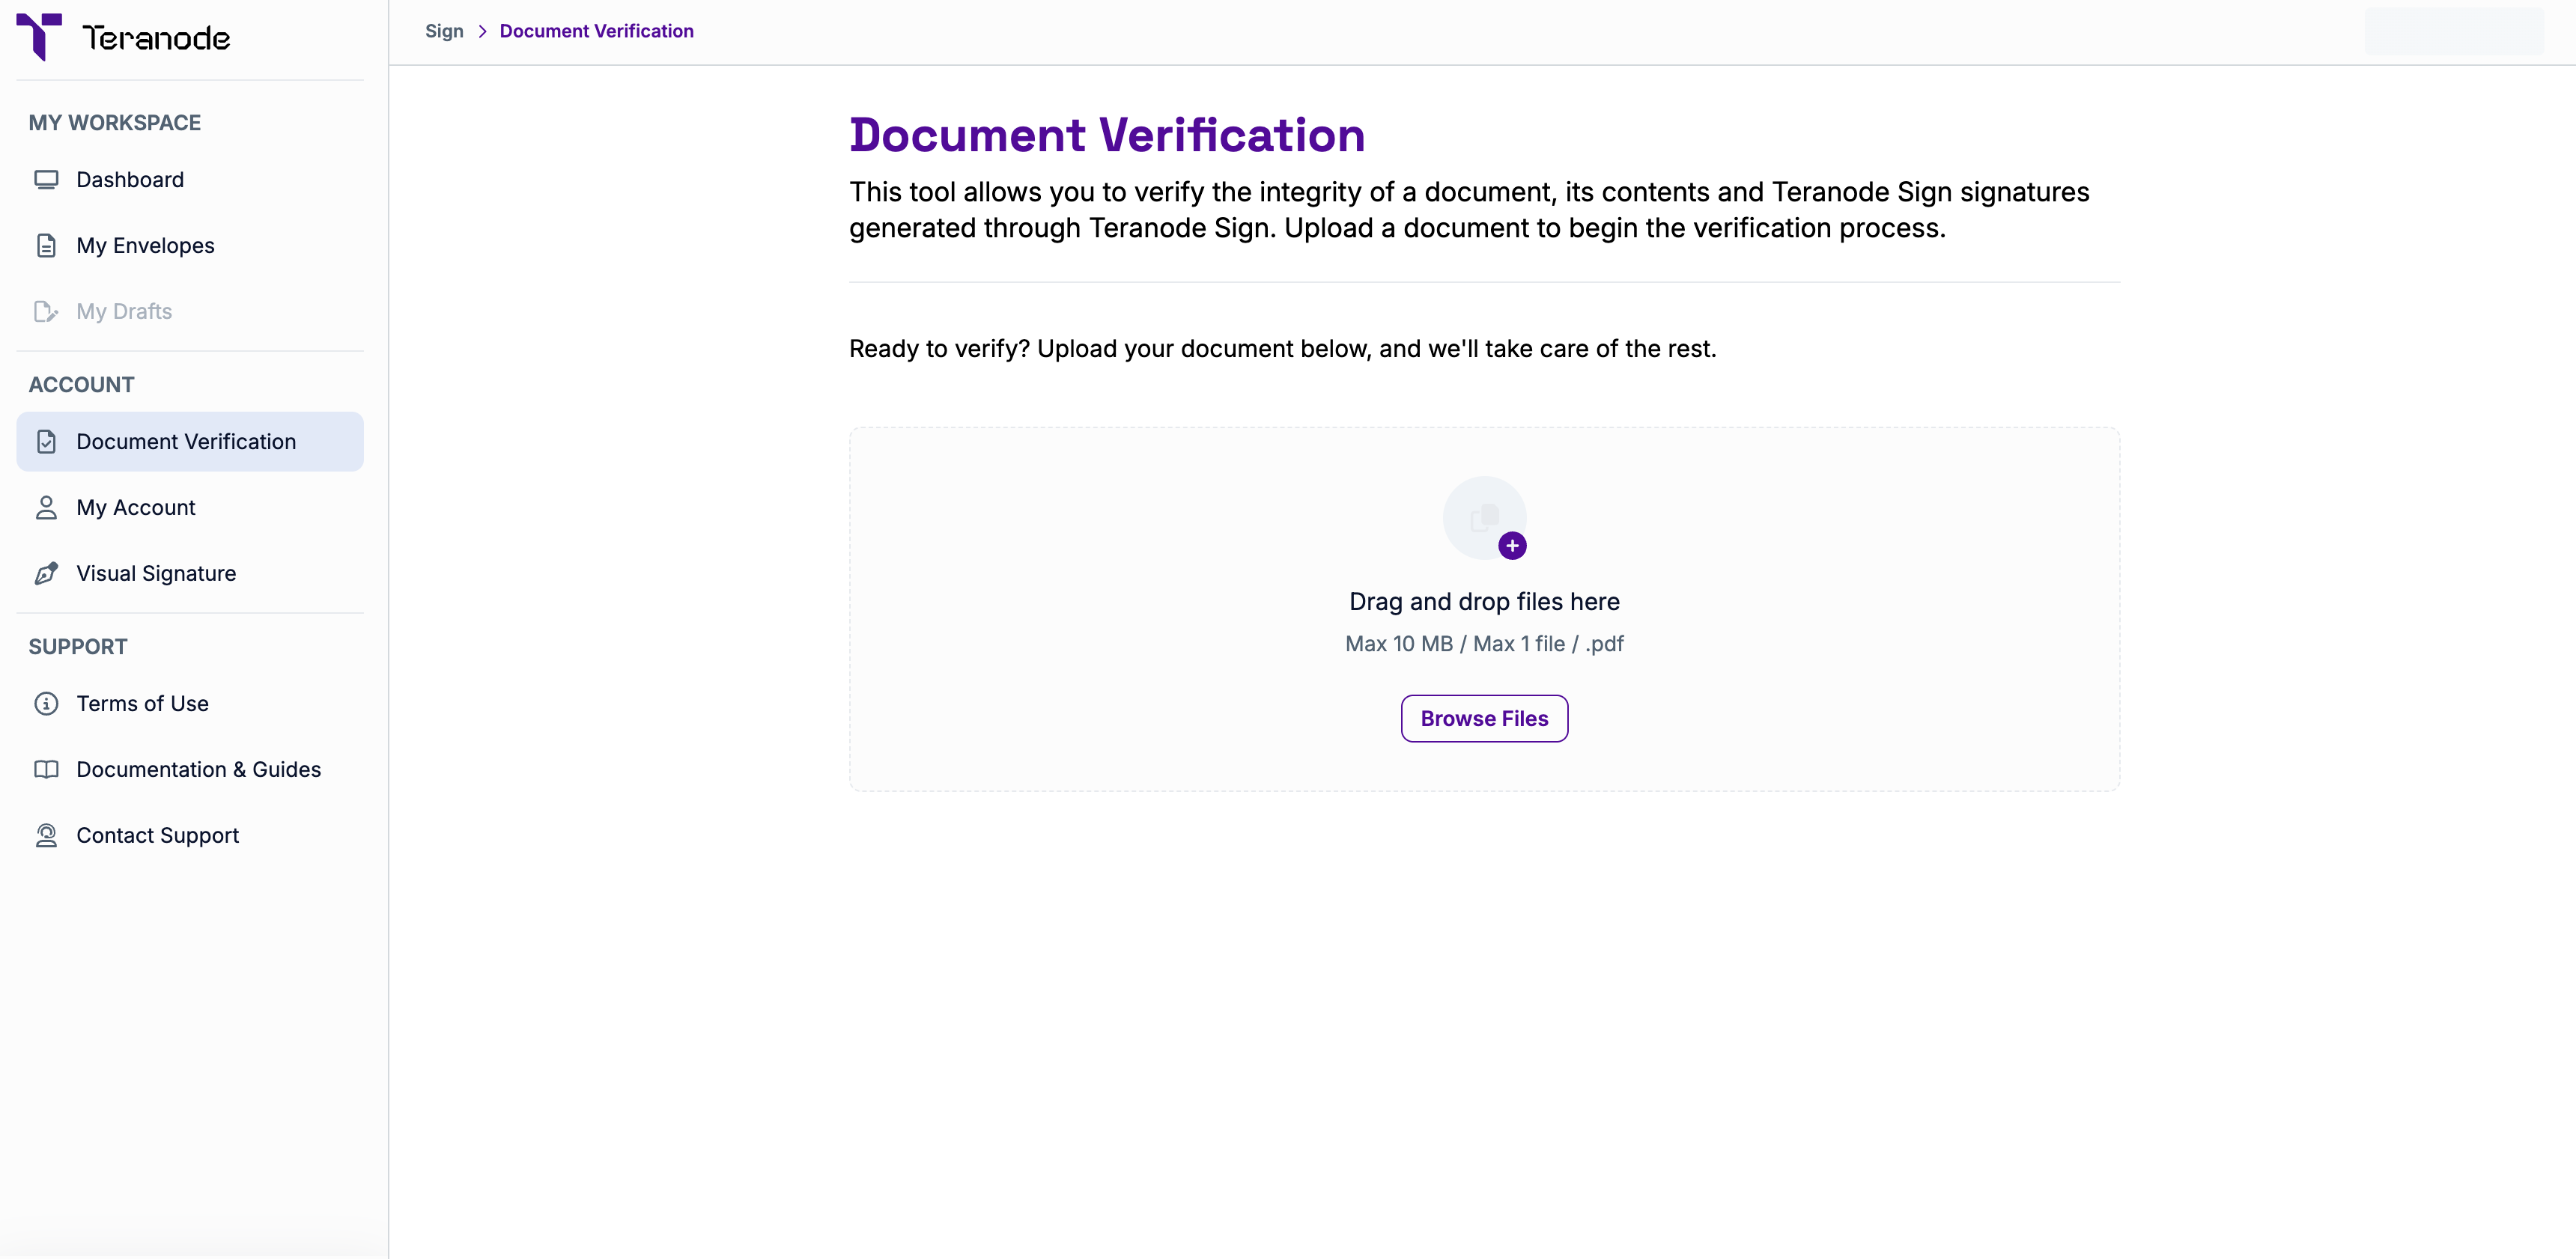
Task: Click the Contact Support headset icon
Action: (x=46, y=835)
